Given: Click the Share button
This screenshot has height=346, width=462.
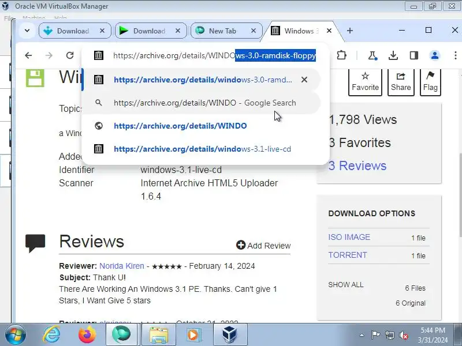Looking at the screenshot, I should tap(401, 82).
